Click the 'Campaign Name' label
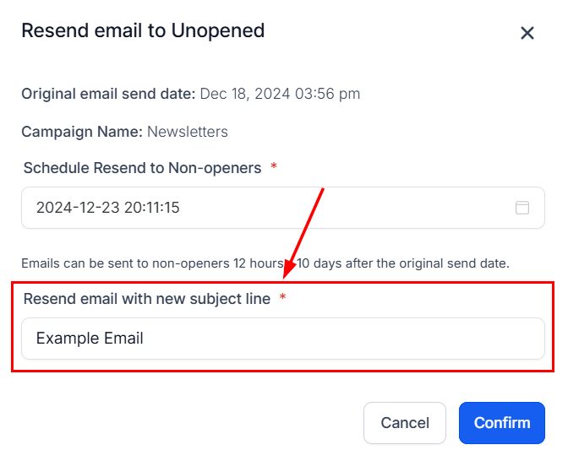 (82, 132)
